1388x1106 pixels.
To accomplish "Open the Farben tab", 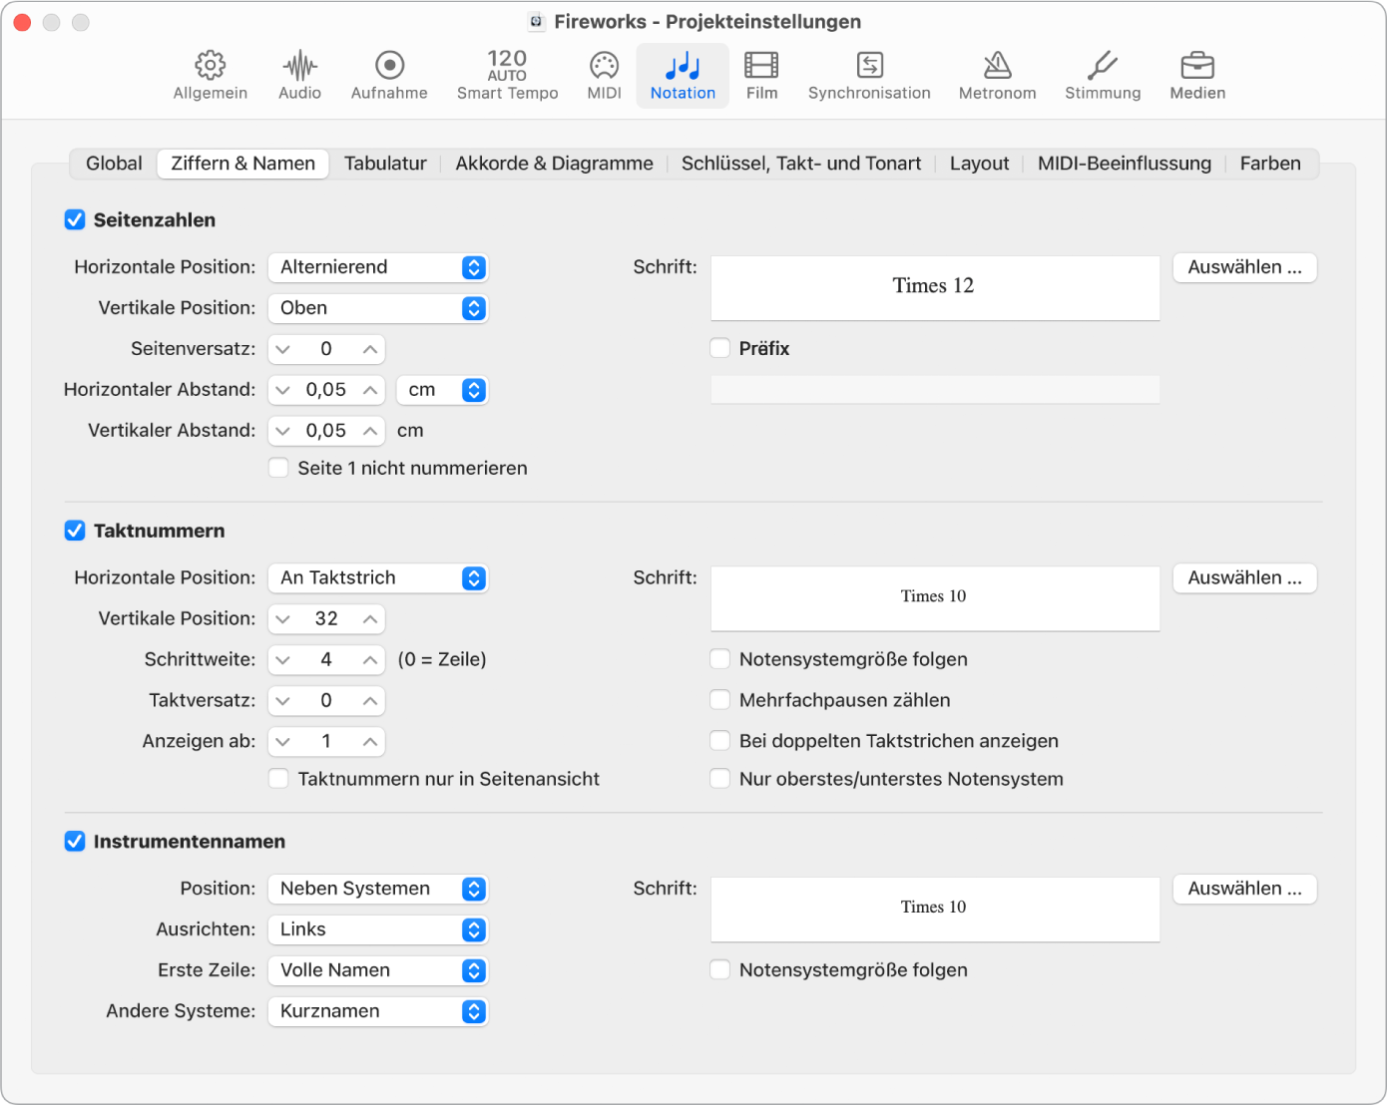I will click(x=1269, y=163).
